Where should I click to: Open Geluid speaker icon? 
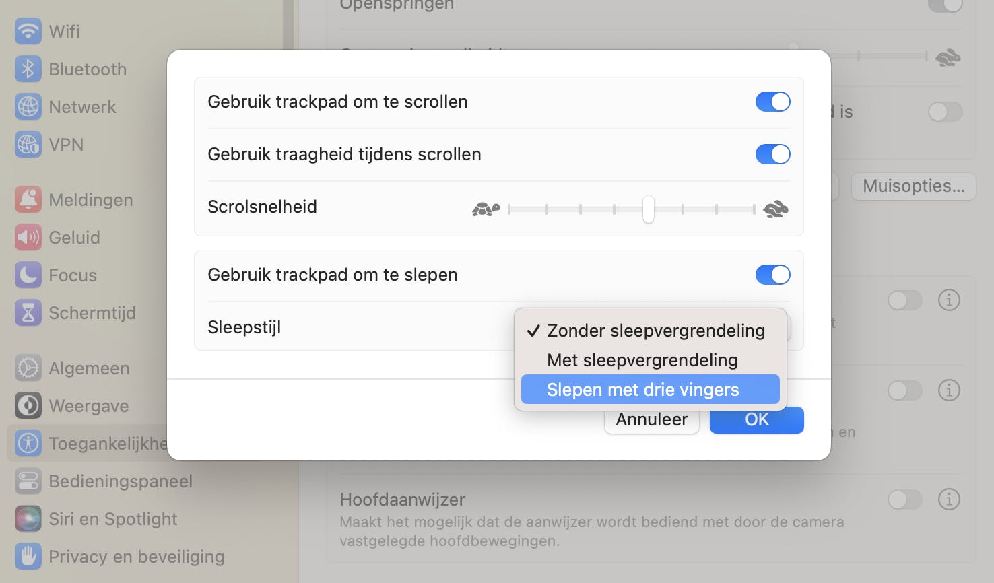[28, 238]
